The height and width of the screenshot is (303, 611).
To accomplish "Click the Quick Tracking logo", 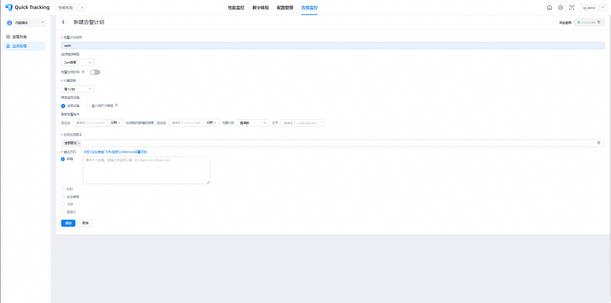I will coord(27,7).
